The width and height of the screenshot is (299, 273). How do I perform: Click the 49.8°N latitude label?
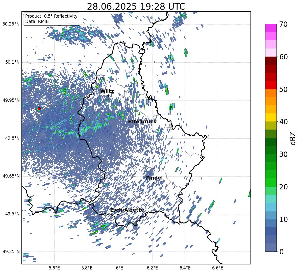point(13,138)
